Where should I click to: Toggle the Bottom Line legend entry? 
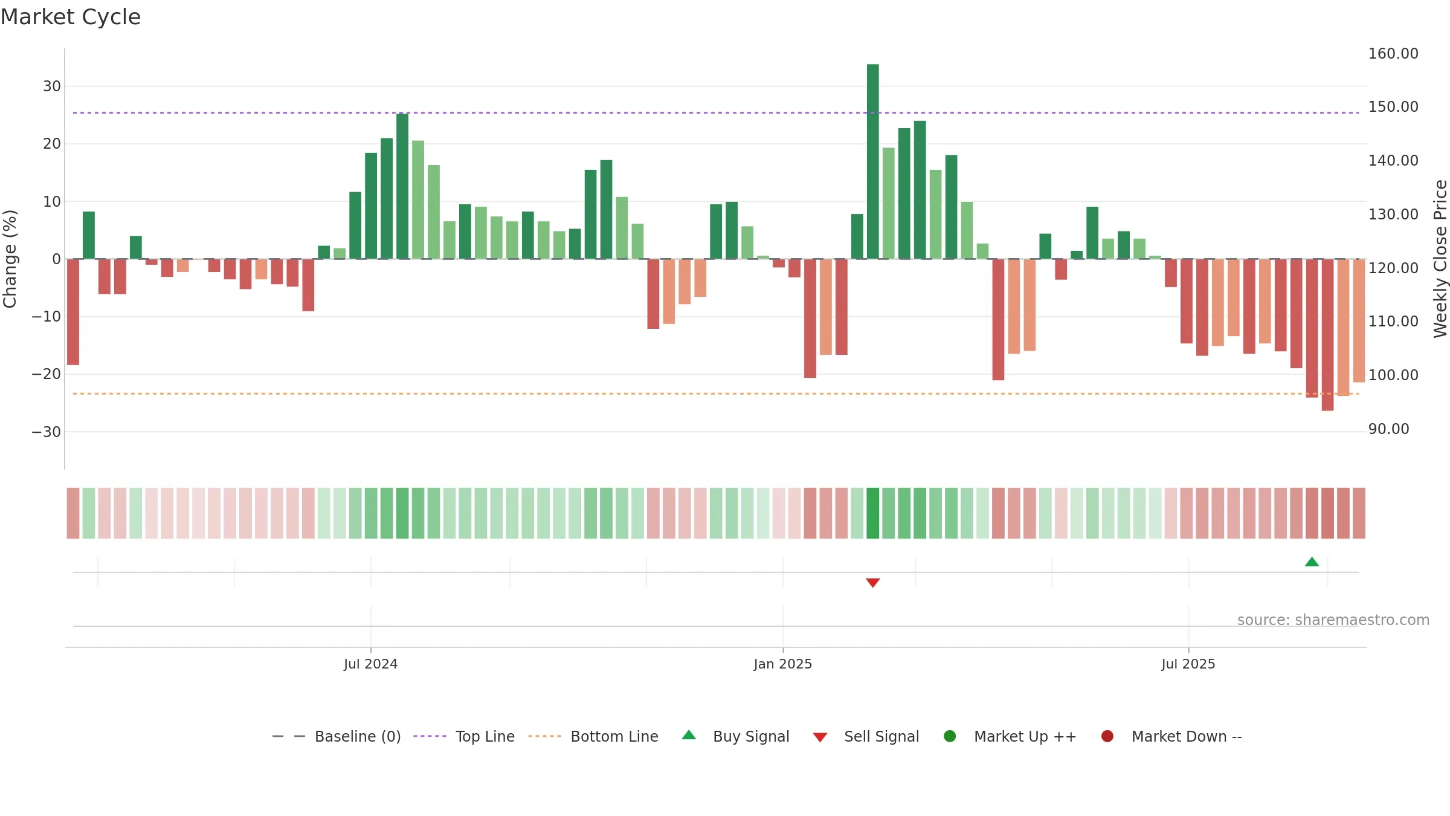point(593,737)
